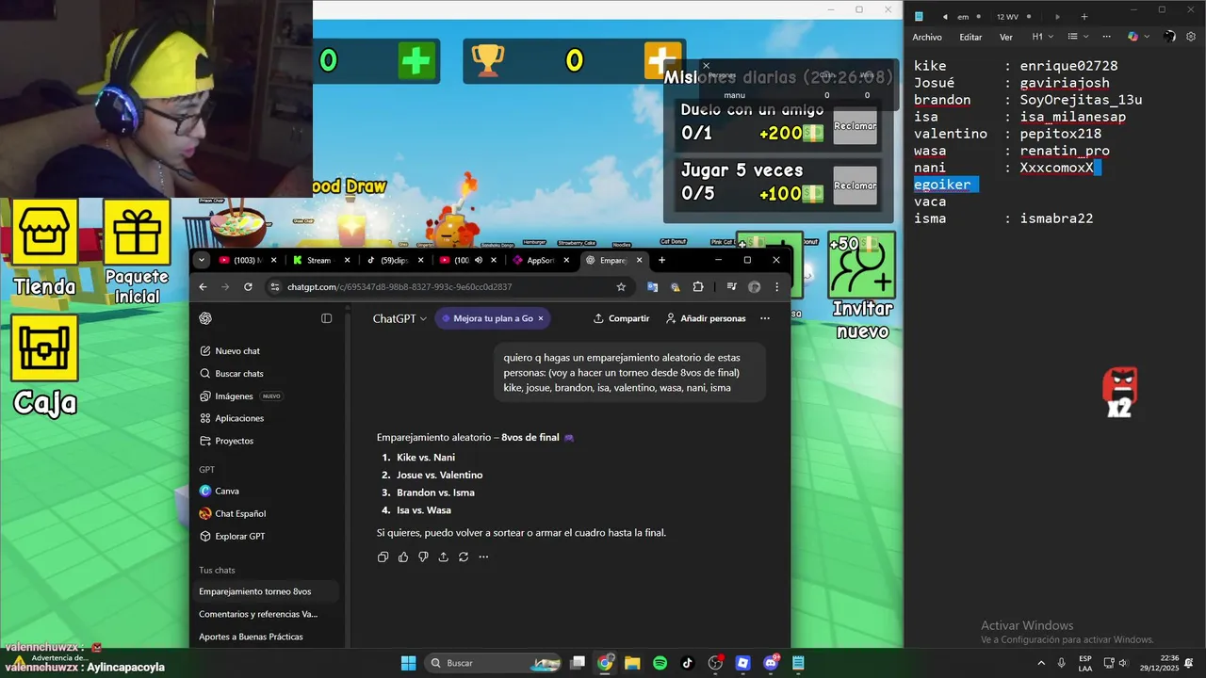Open Discord from the taskbar
This screenshot has width=1206, height=678.
(771, 663)
